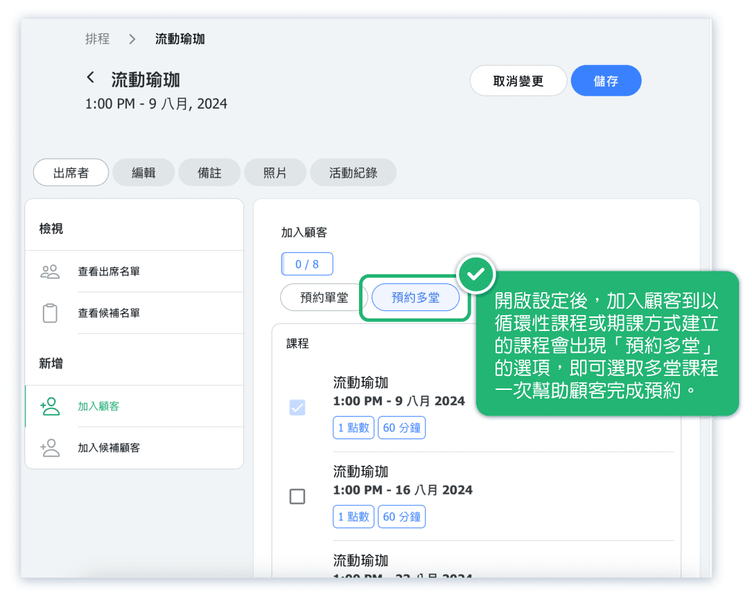Click the 取消變更 button
Screen dimensions: 752x599
point(518,81)
